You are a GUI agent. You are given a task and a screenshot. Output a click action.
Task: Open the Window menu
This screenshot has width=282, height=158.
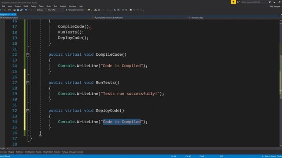coord(72,6)
